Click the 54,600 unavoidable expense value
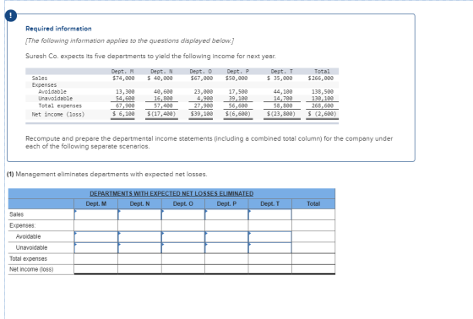Image resolution: width=473 pixels, height=319 pixels. point(125,98)
